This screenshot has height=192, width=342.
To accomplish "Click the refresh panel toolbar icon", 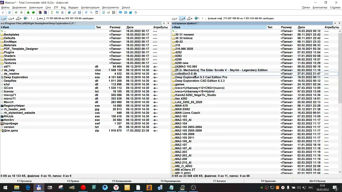I will 9,13.
